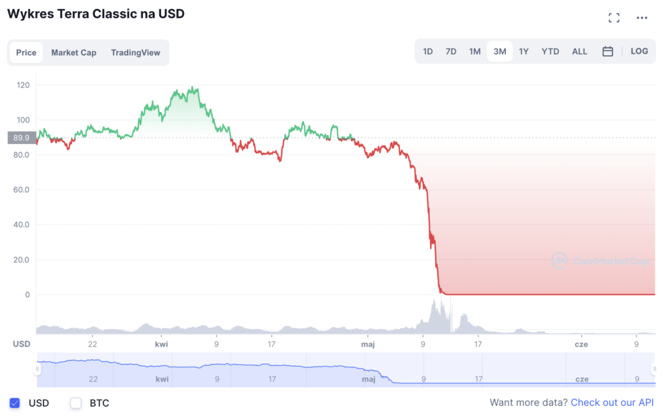Show the YTD time range

click(550, 52)
